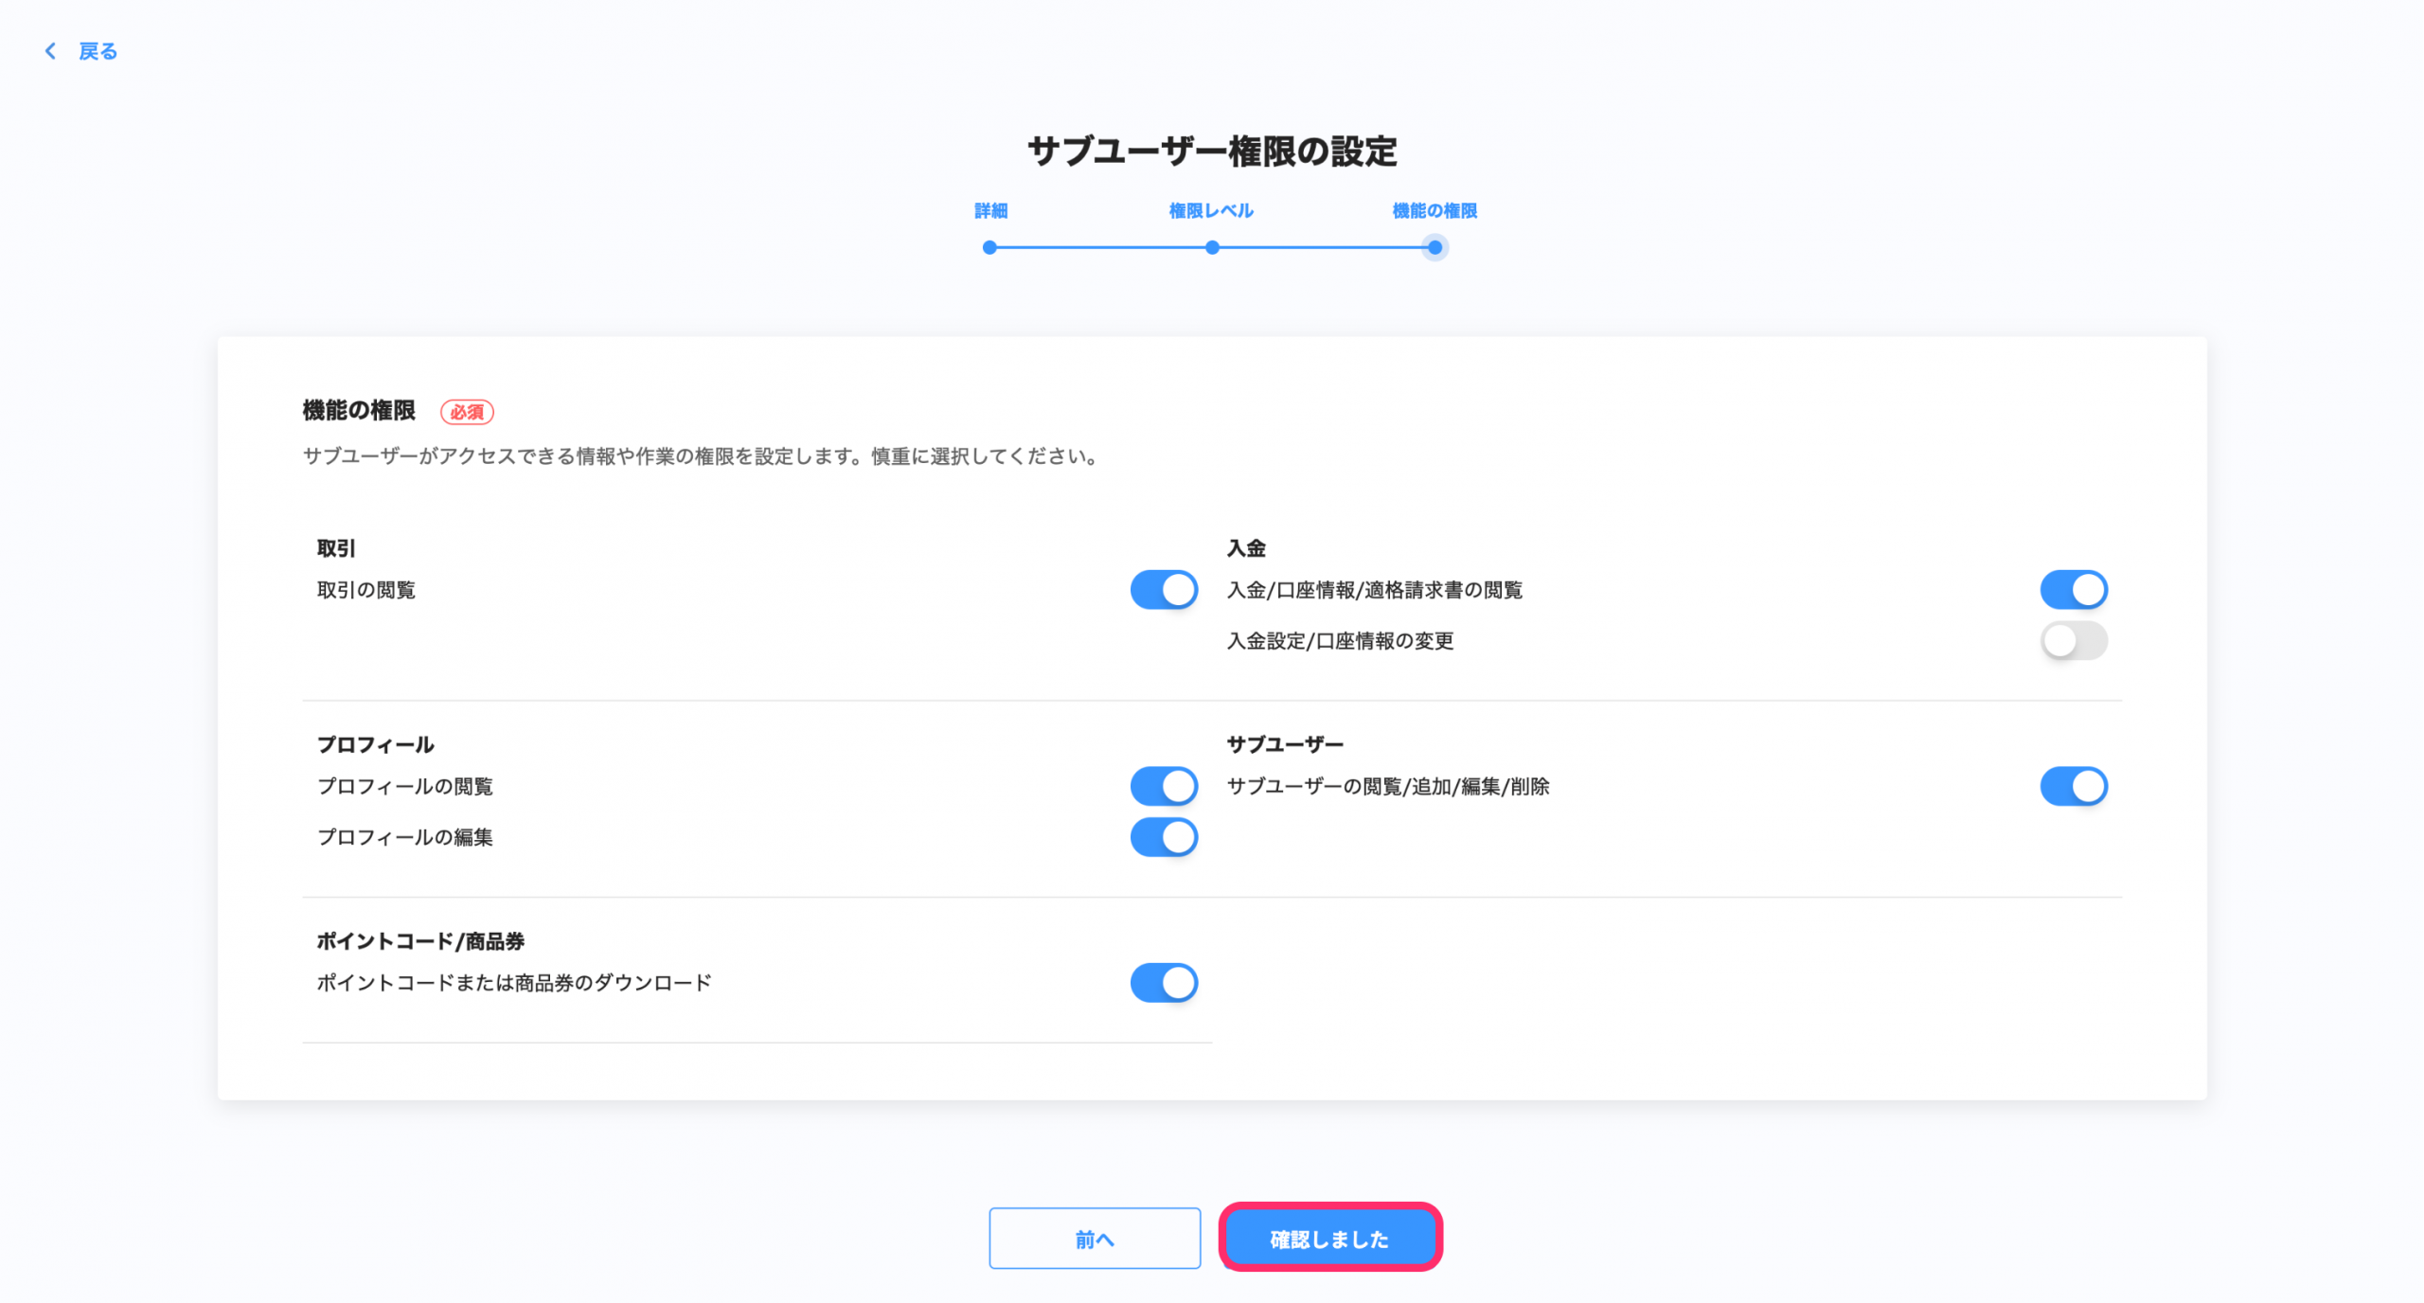Click the 取引の閲覧 label text
Image resolution: width=2424 pixels, height=1303 pixels.
point(366,590)
